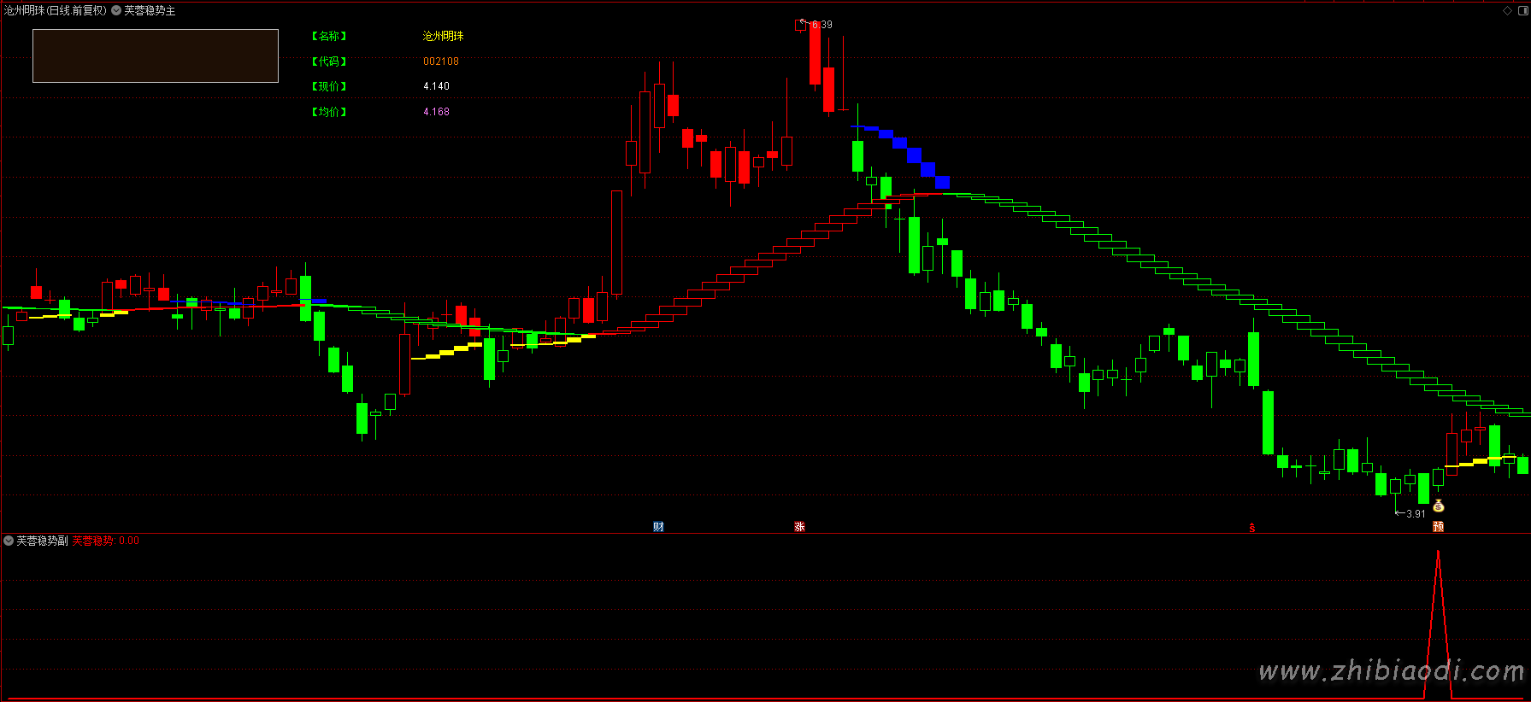Click the dark brown rectangle box
The image size is (1531, 702).
[156, 56]
